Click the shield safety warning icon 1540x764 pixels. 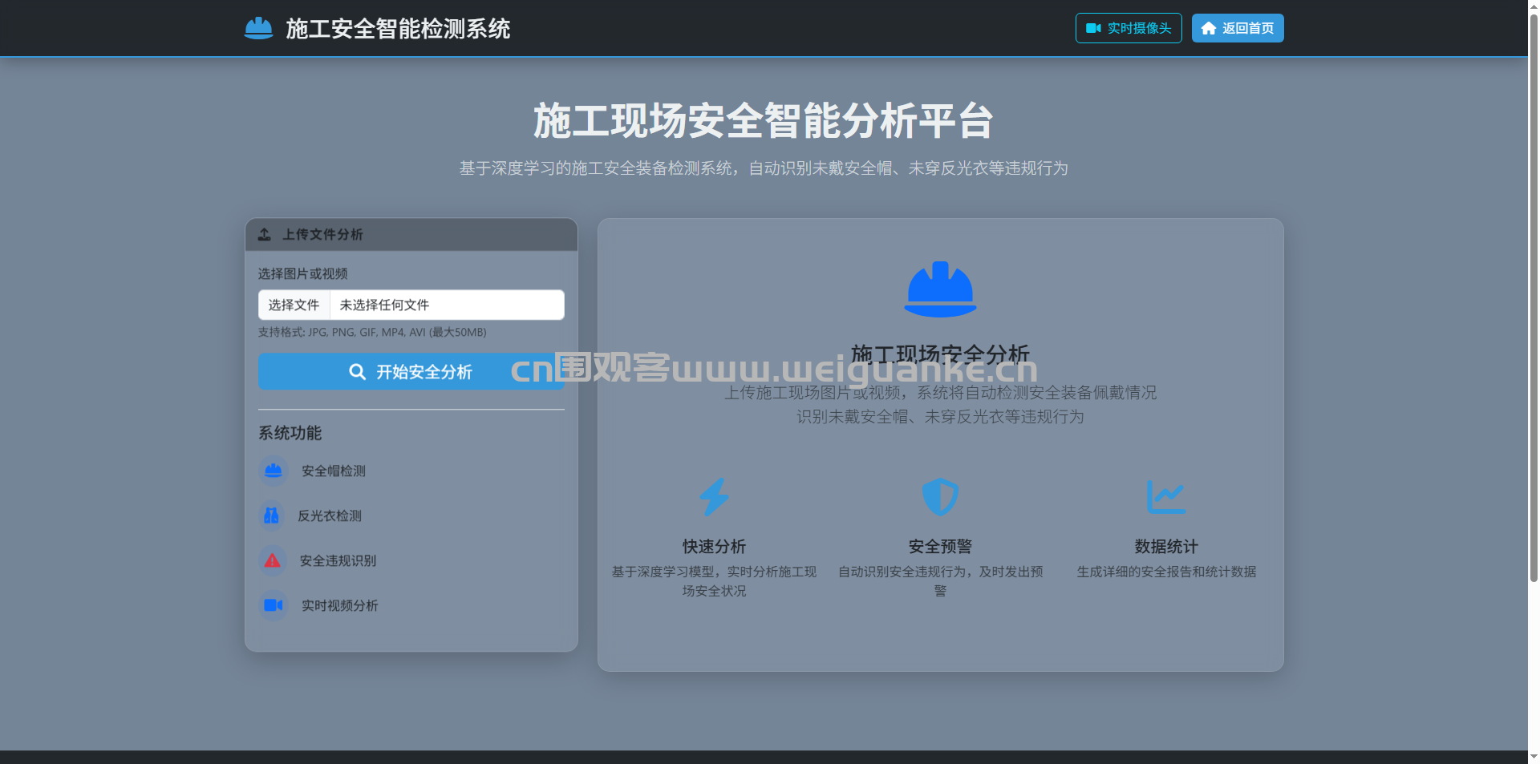(940, 497)
